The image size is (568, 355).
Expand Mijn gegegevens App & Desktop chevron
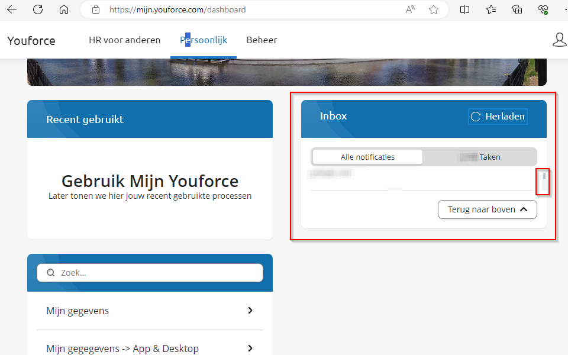pyautogui.click(x=250, y=348)
